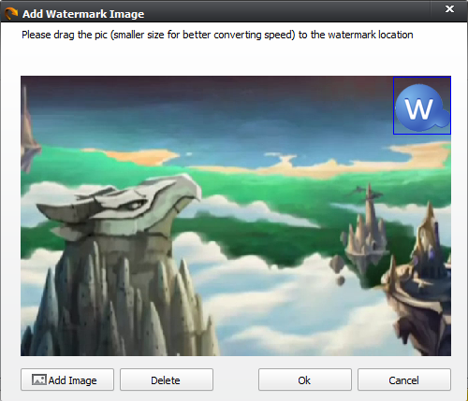Click the drag-the-pic instruction text

click(x=217, y=35)
